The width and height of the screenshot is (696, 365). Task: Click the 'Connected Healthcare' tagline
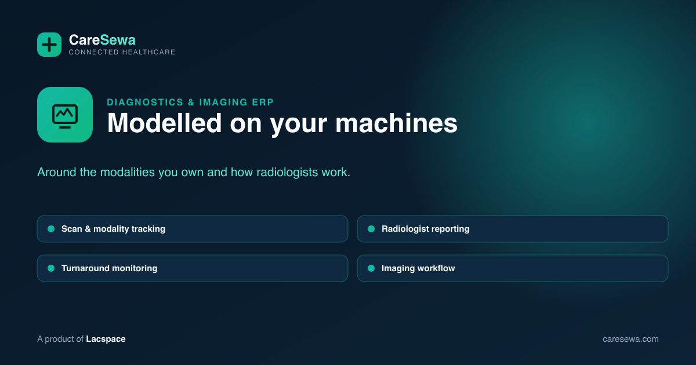(x=122, y=52)
